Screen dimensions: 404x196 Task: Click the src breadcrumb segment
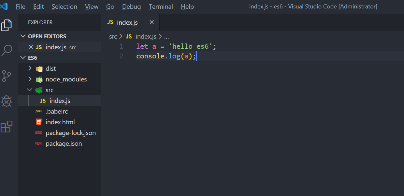[x=113, y=37]
